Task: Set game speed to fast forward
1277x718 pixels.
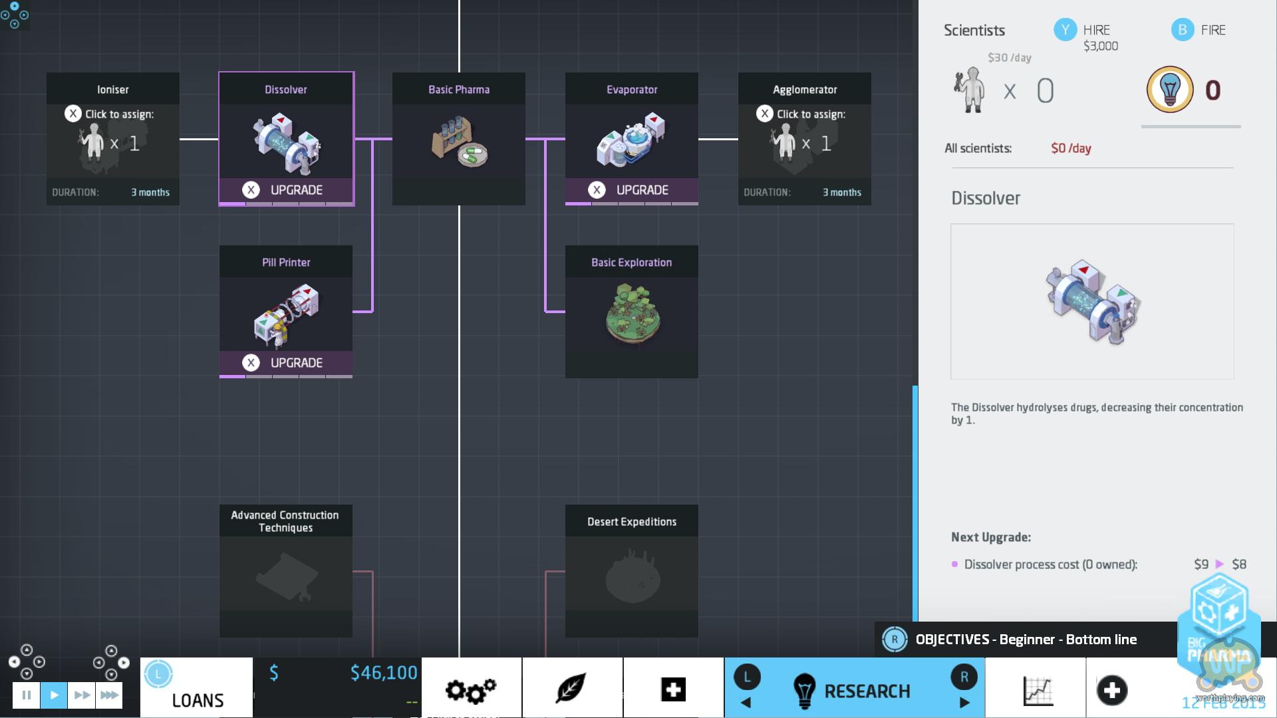Action: (82, 695)
